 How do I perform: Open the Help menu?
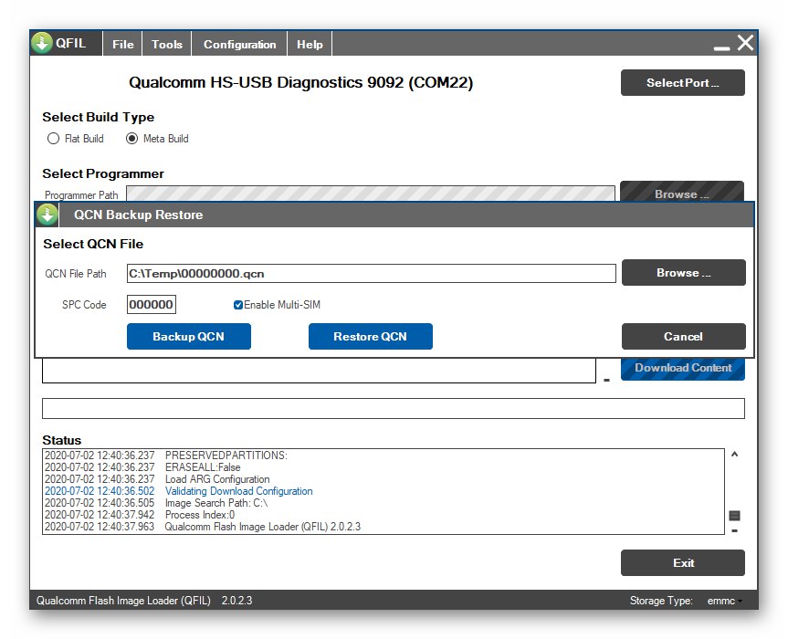coord(310,44)
